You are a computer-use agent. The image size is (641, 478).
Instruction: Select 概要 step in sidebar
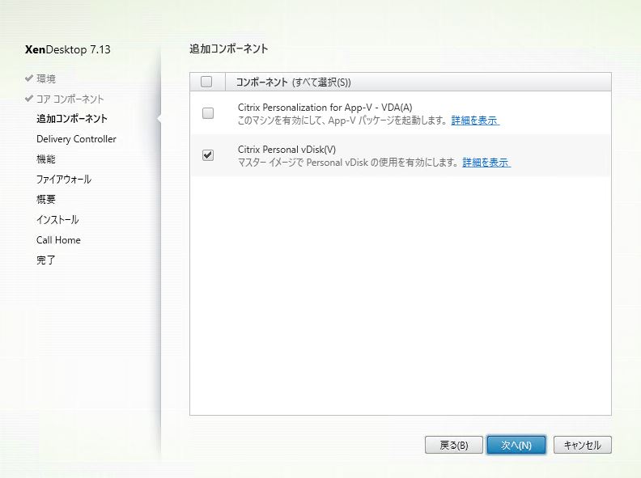(46, 200)
